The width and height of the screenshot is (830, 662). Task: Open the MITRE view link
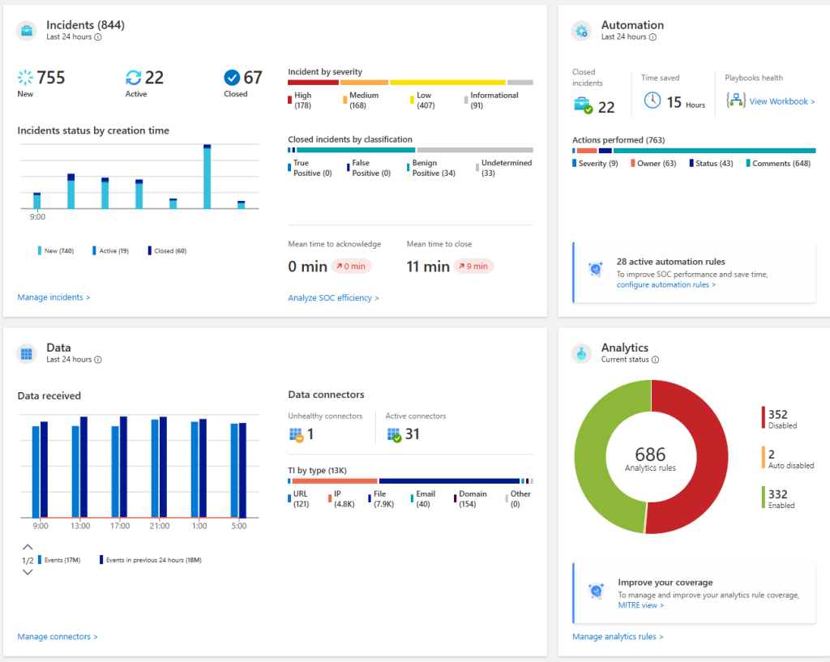(640, 605)
